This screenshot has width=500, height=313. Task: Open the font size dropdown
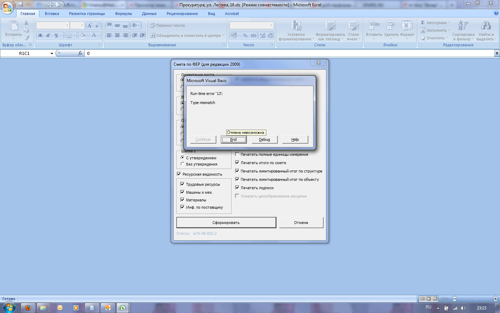tap(82, 25)
